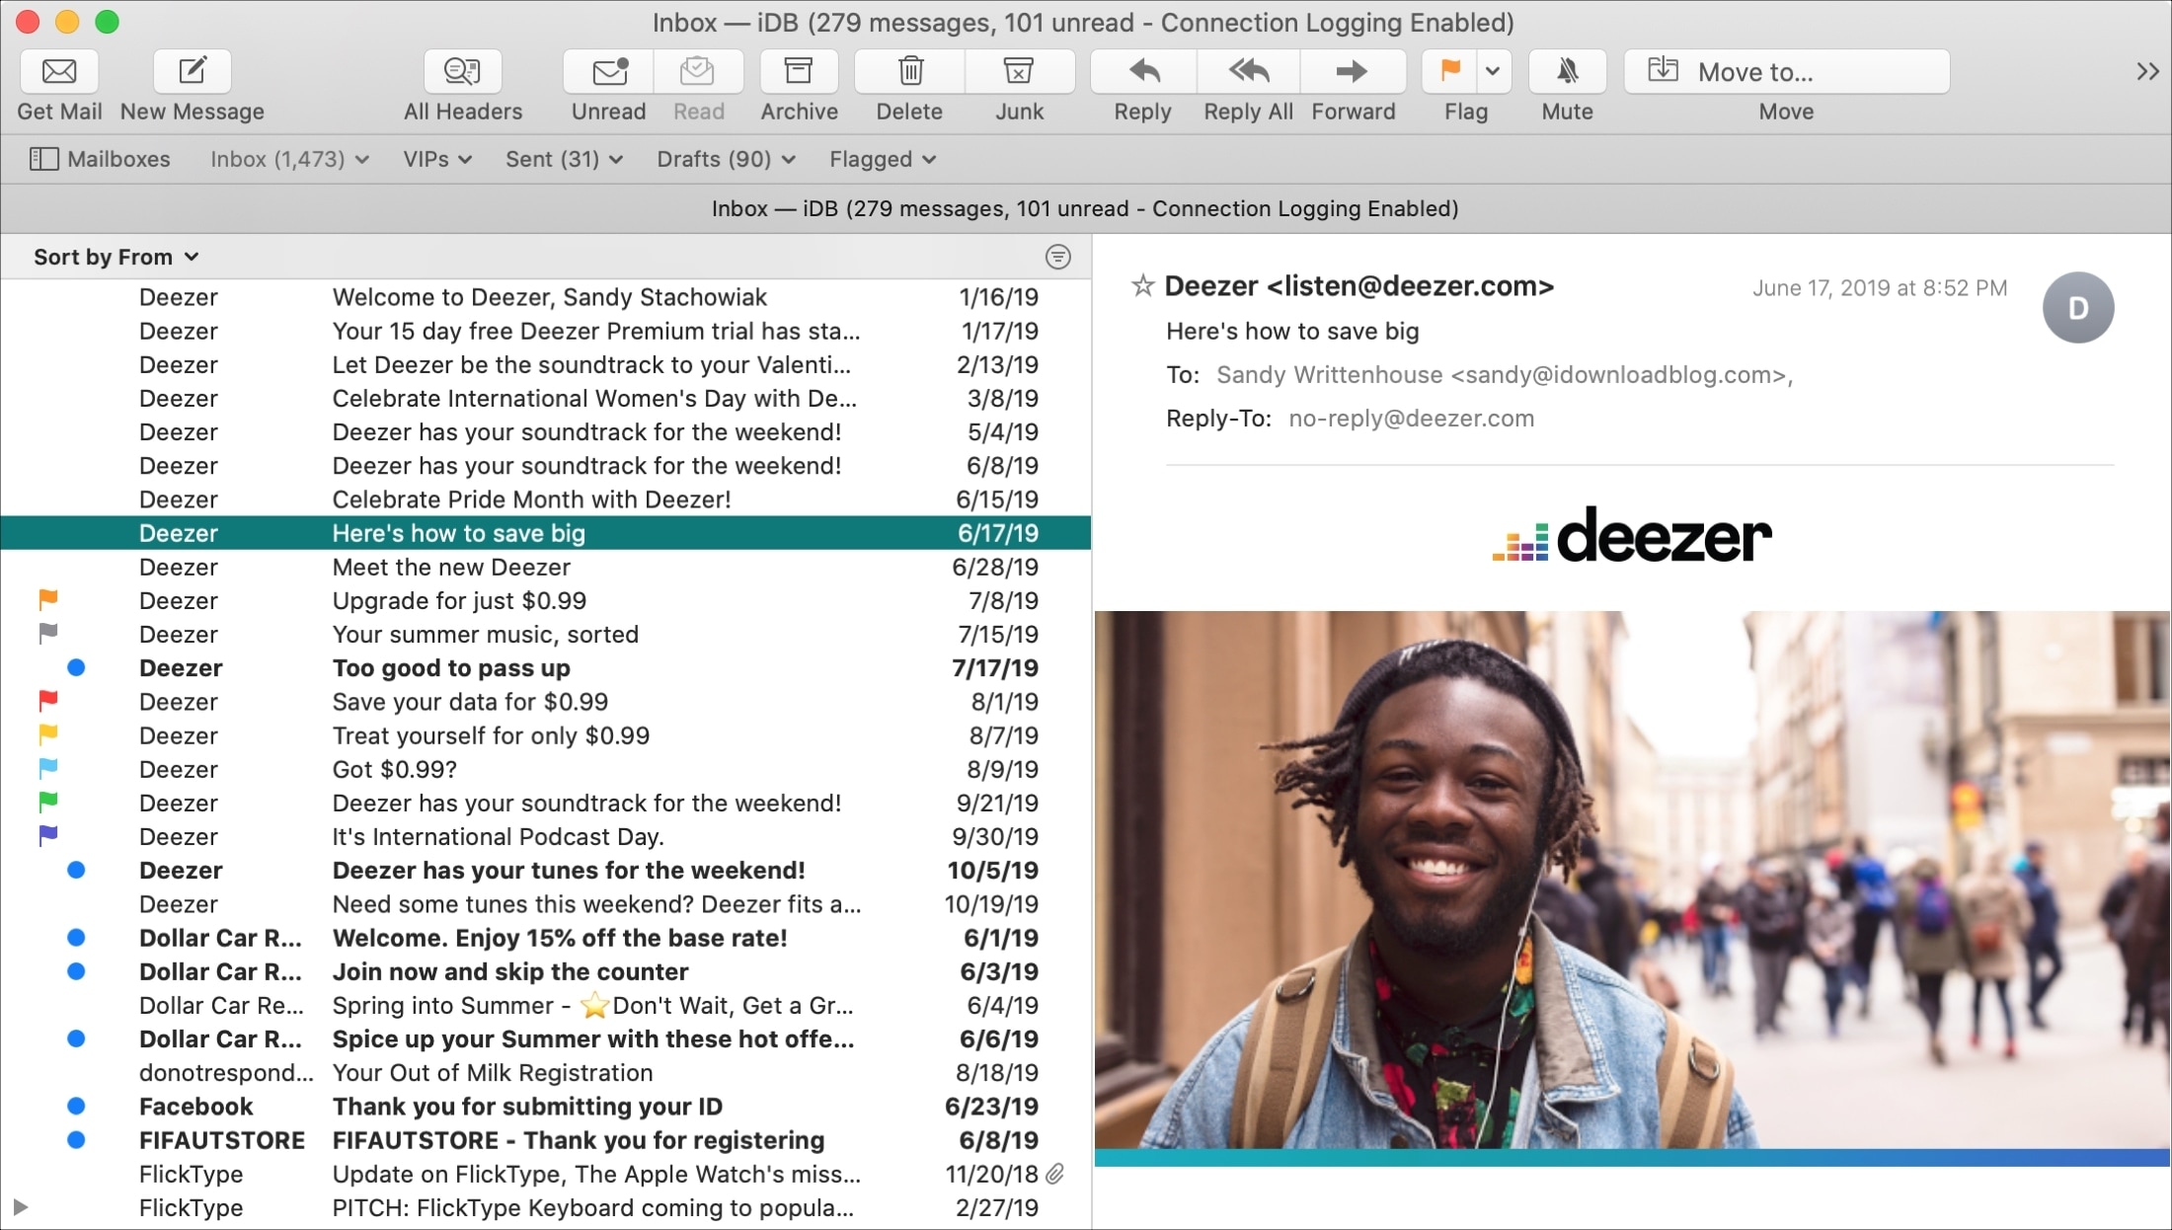This screenshot has width=2172, height=1230.
Task: Click green flag on the 9/21/19 Deezer email
Action: click(x=47, y=802)
